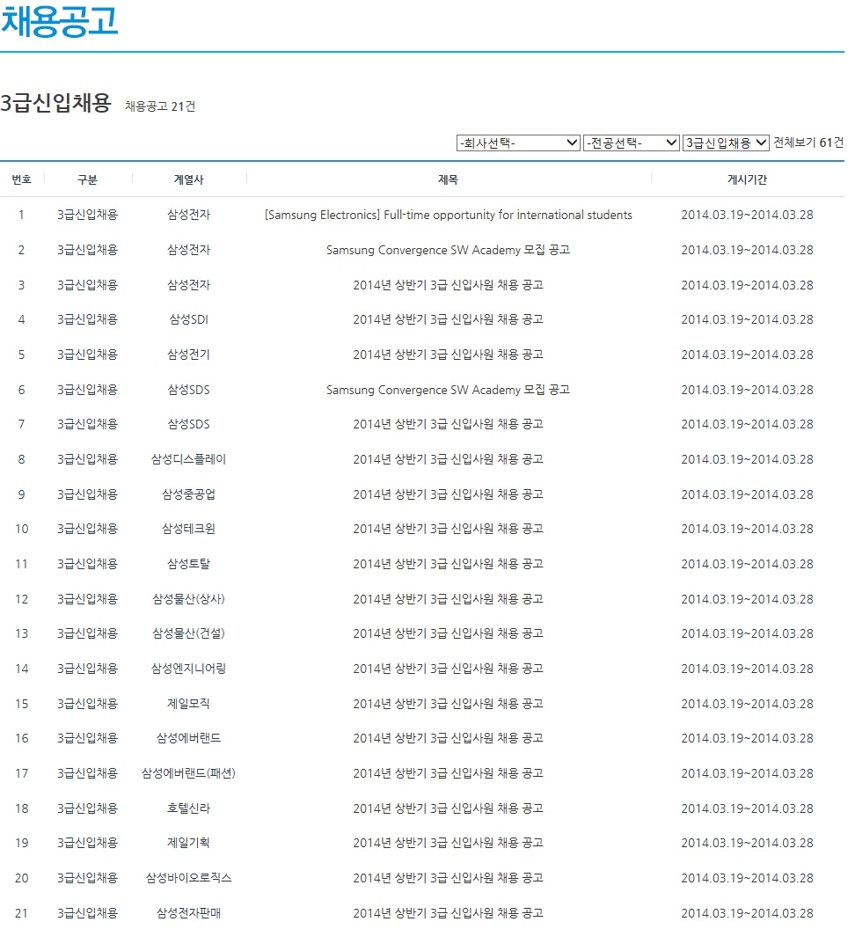The width and height of the screenshot is (848, 929).
Task: Select the 삼성물산(상사) affiliate cell
Action: pyautogui.click(x=188, y=599)
